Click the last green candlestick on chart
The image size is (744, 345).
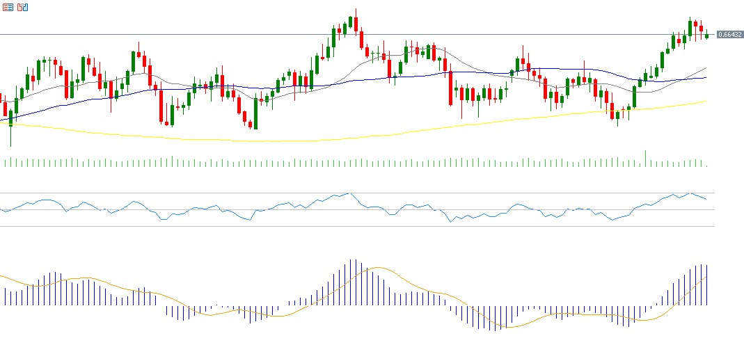706,35
